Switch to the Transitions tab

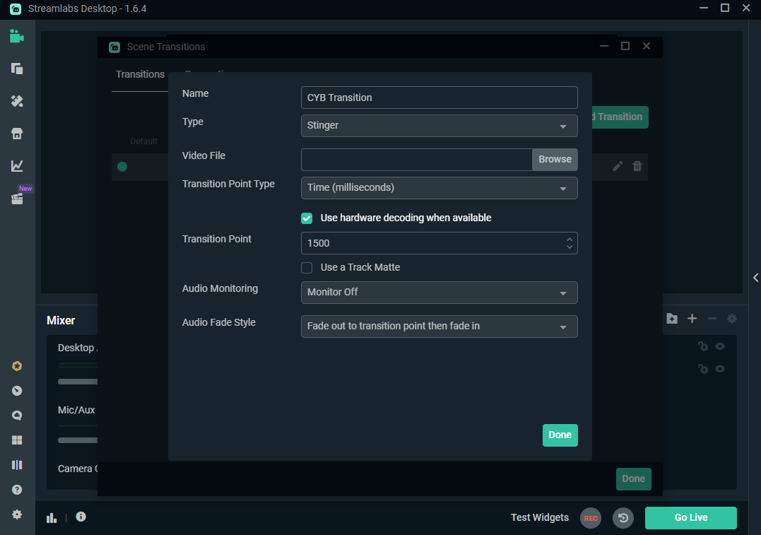point(140,74)
